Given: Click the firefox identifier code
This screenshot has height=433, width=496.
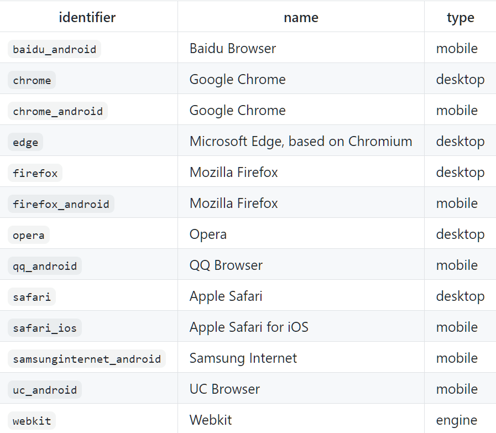Looking at the screenshot, I should [x=35, y=173].
